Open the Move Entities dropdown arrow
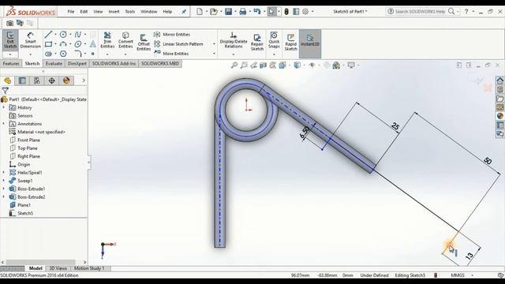 [x=214, y=54]
